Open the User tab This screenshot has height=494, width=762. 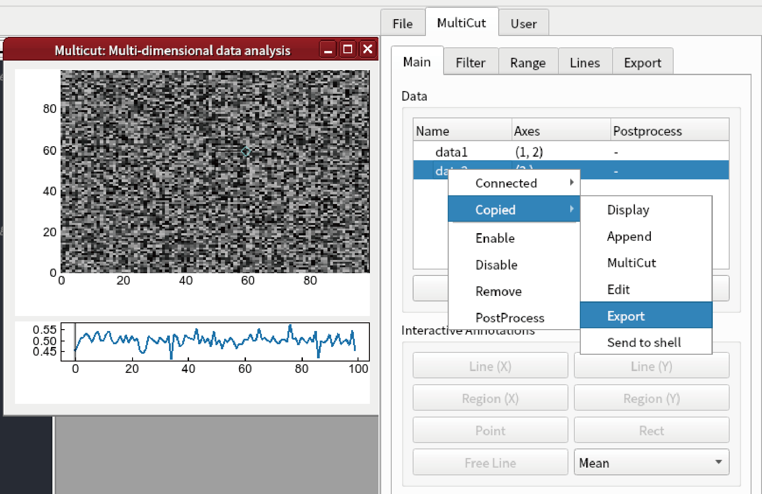523,23
